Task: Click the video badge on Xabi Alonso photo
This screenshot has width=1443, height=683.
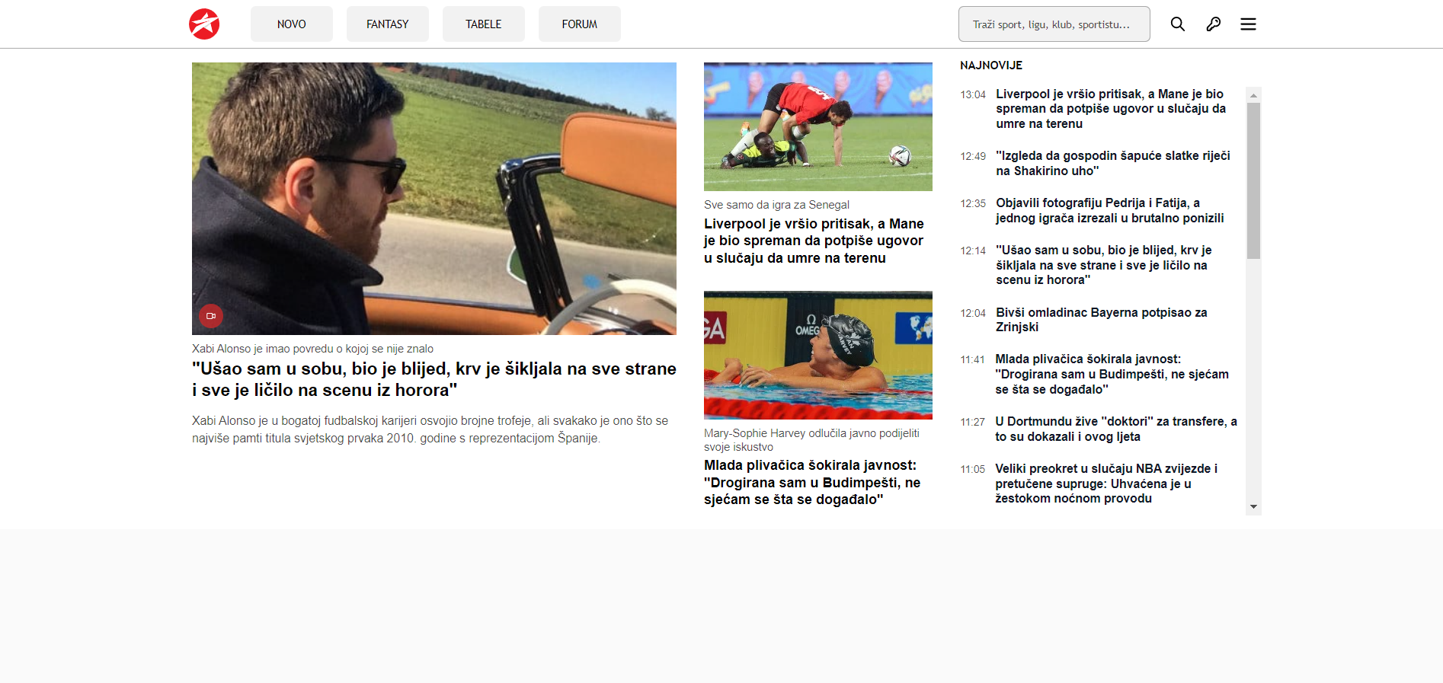Action: click(211, 316)
